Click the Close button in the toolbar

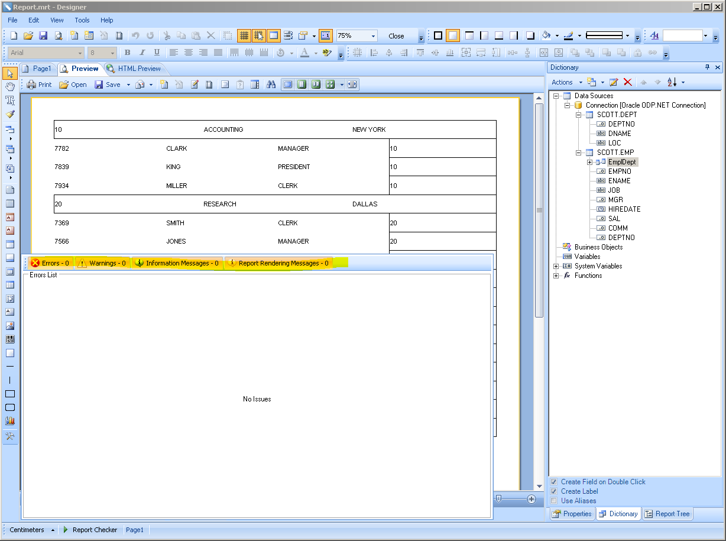[396, 36]
